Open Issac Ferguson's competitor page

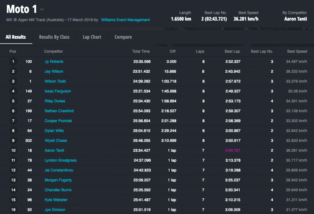[x=58, y=91]
